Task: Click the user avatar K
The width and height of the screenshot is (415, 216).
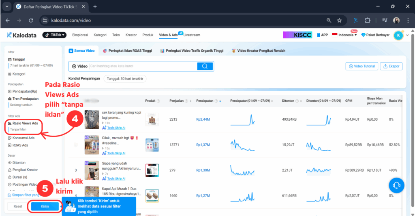Action: click(398, 35)
